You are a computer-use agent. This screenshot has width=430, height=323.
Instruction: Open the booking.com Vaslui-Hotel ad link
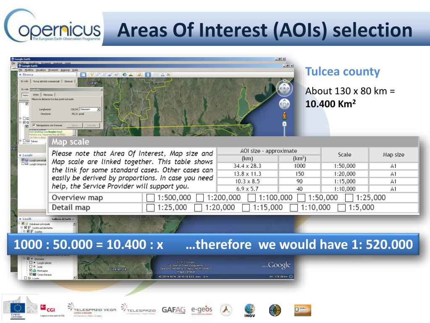tap(45, 132)
